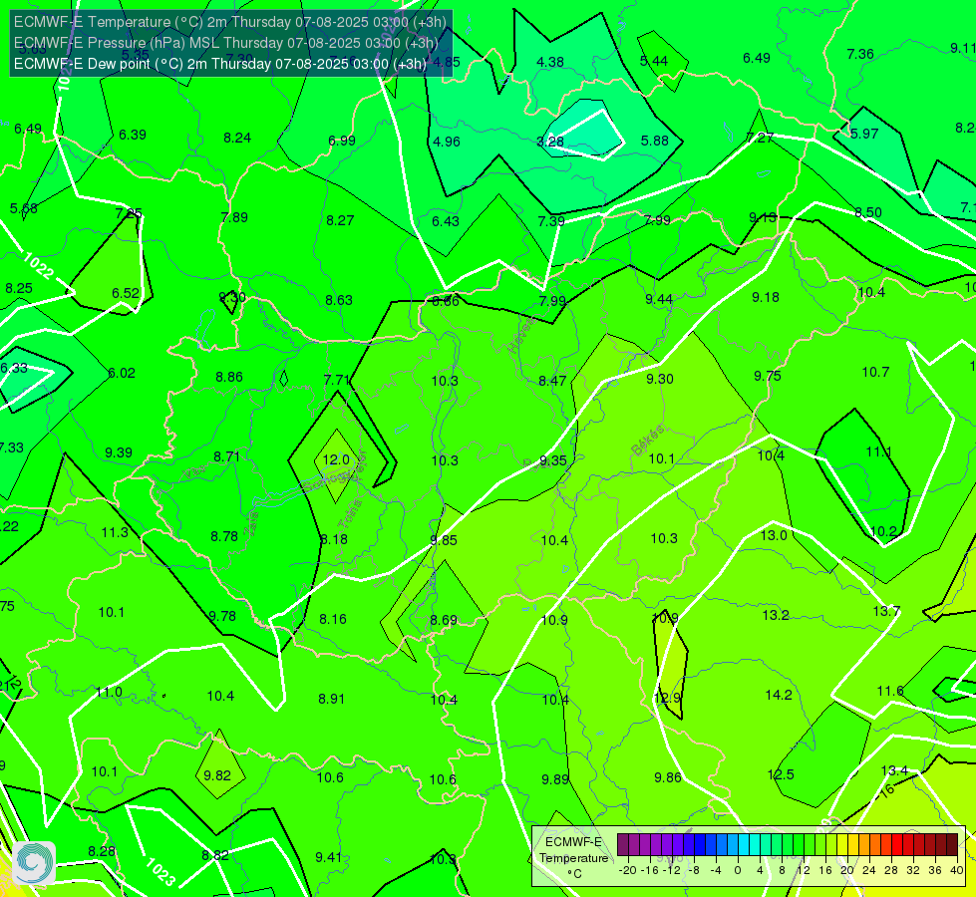
Task: Click the map value 8.47
Action: (x=552, y=381)
